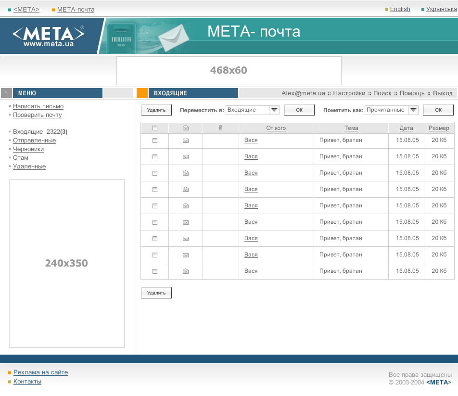Click the META logo at www.meta.ua
This screenshot has width=458, height=396.
49,36
